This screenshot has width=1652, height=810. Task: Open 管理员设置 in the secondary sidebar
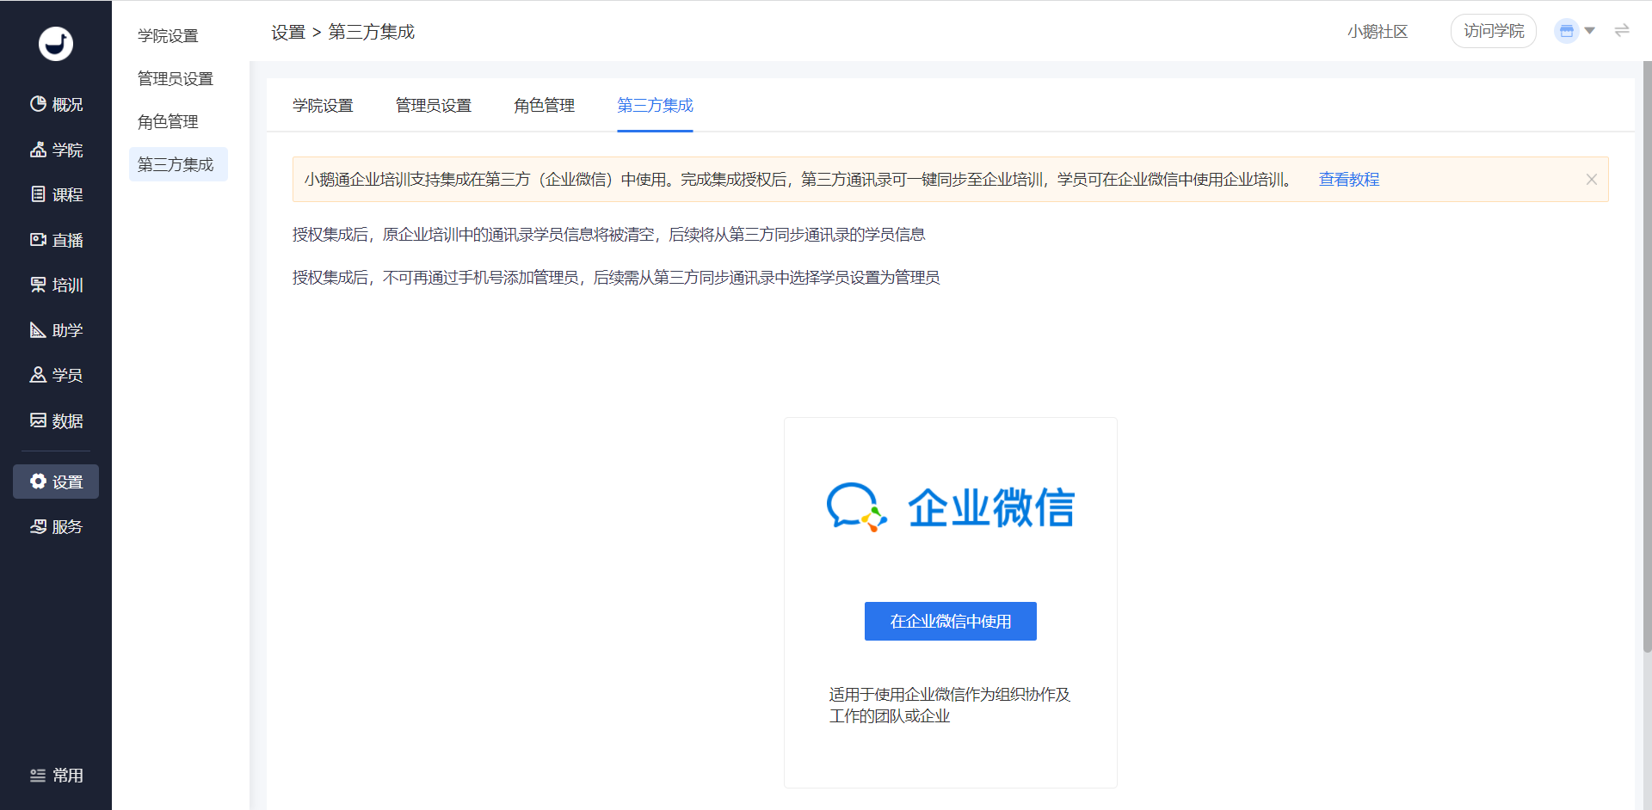coord(176,78)
